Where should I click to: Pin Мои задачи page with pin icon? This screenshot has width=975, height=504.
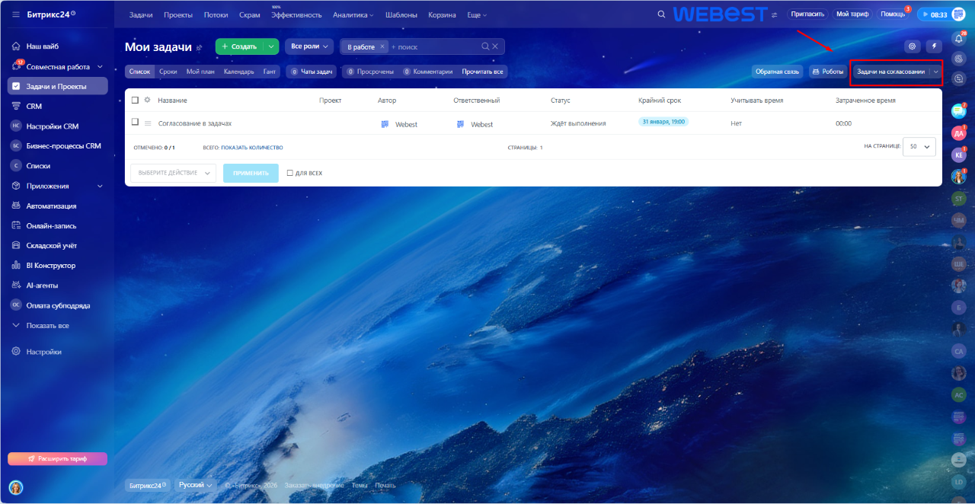[x=200, y=47]
